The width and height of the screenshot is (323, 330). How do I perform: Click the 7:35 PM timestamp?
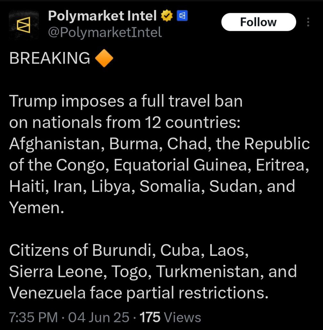point(34,317)
